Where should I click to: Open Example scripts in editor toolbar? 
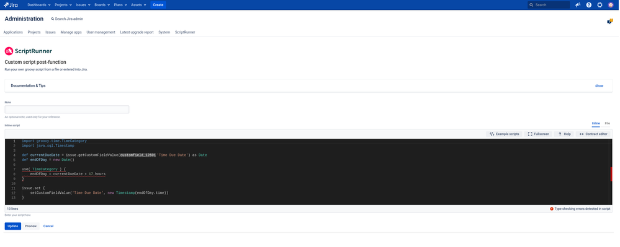[504, 134]
